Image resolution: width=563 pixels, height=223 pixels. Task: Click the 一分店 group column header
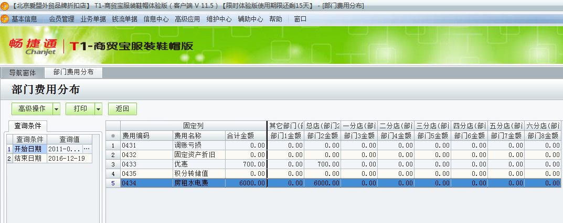coord(359,126)
